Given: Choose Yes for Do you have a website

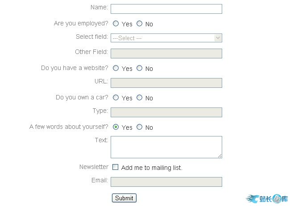Looking at the screenshot, I should pyautogui.click(x=116, y=68).
